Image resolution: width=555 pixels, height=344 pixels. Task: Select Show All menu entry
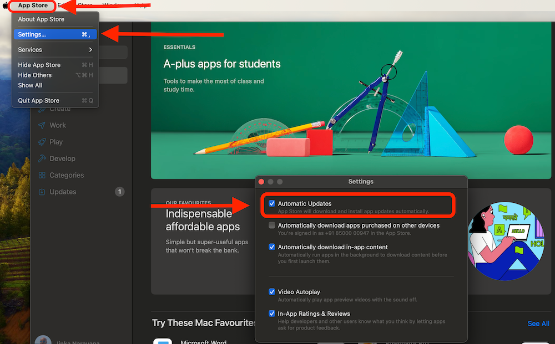55,85
